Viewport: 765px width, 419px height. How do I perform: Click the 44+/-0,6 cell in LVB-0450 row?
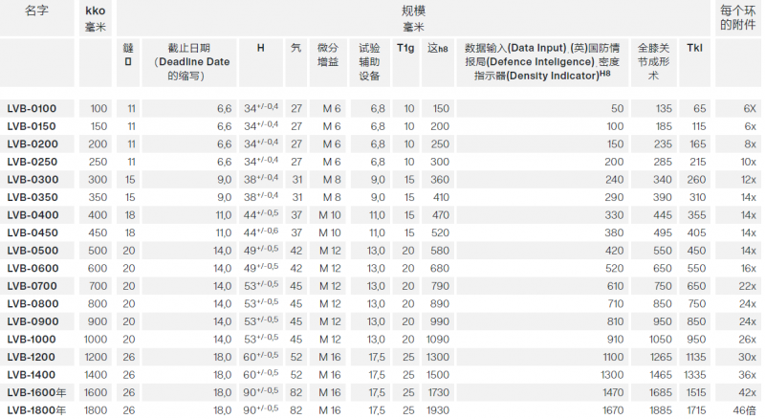(x=261, y=232)
